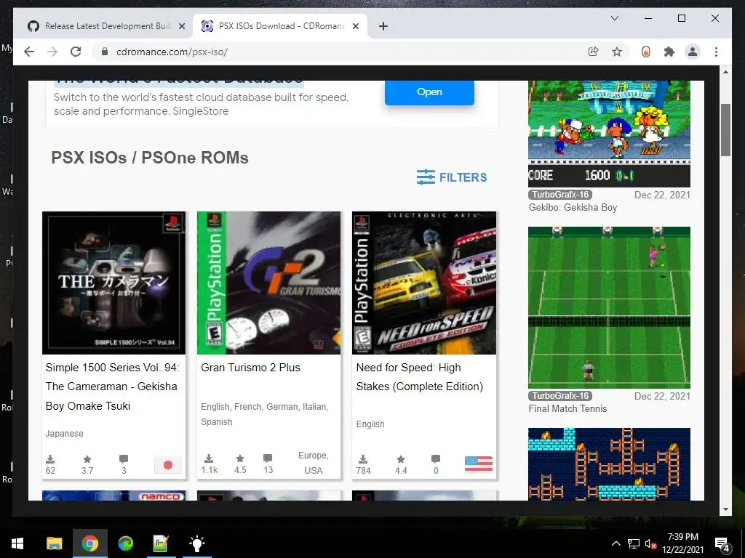Open the Chrome profile avatar
This screenshot has width=745, height=558.
point(693,52)
